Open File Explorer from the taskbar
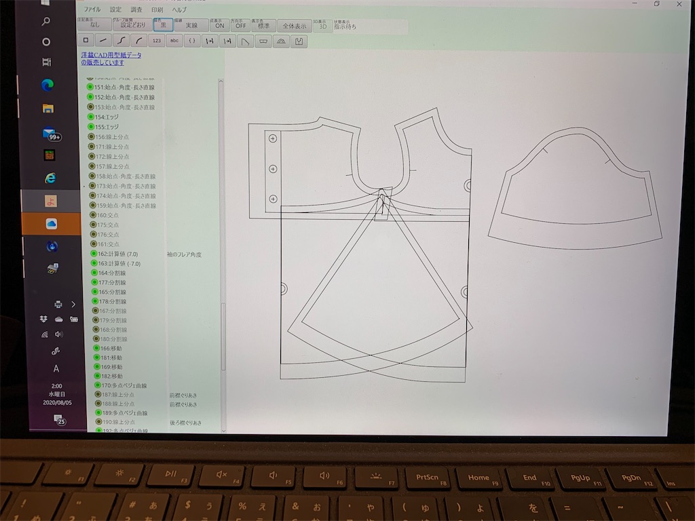 (x=48, y=108)
